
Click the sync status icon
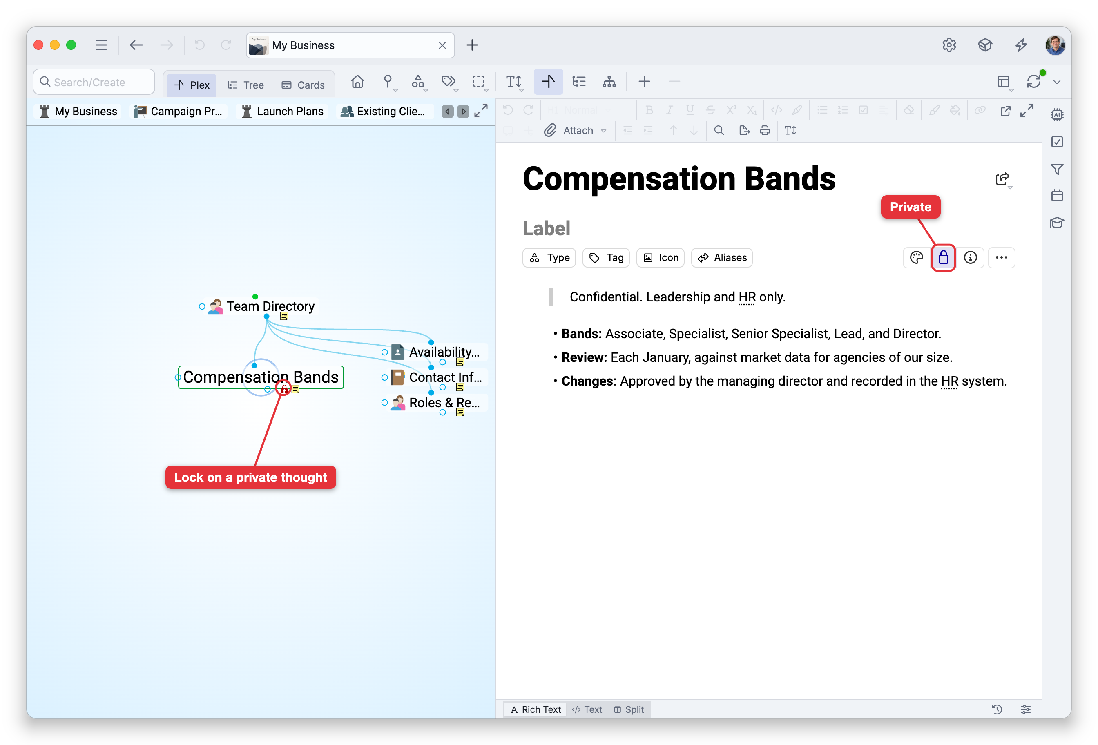point(1034,82)
